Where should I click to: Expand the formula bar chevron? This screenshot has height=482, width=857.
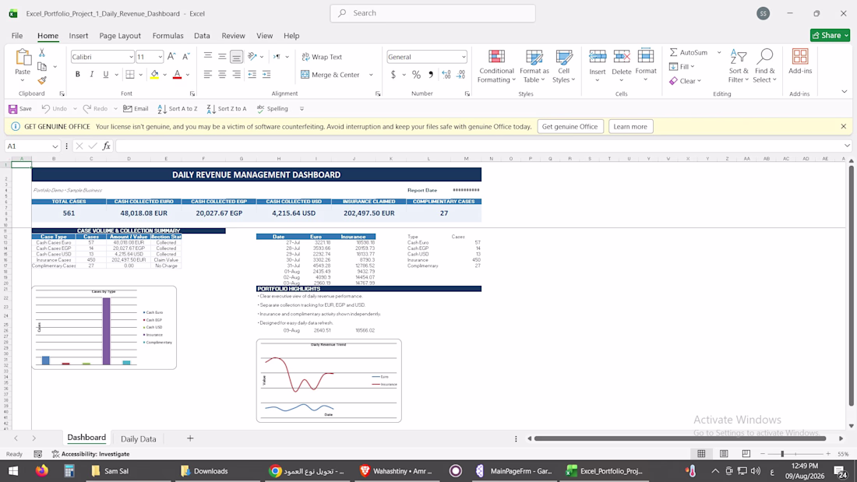tap(847, 146)
